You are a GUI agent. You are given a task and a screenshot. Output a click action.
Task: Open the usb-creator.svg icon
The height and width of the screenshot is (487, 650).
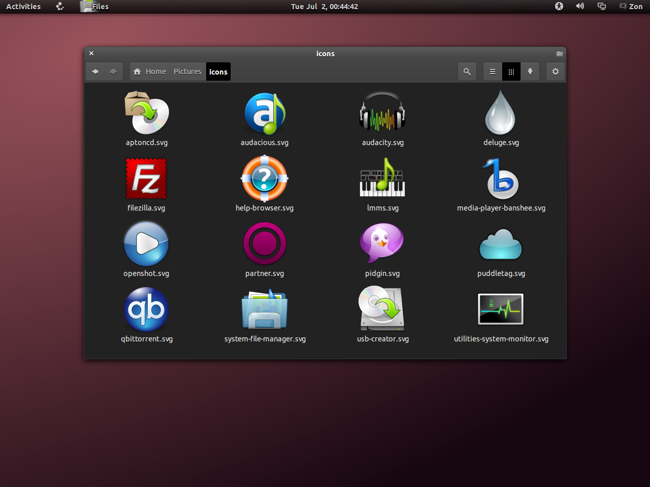tap(382, 308)
